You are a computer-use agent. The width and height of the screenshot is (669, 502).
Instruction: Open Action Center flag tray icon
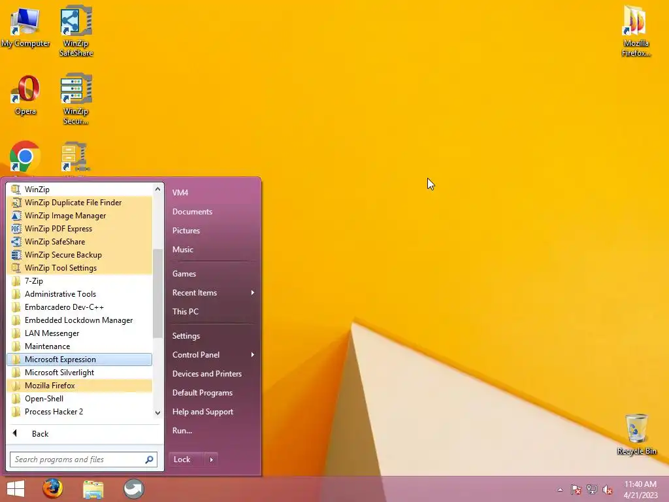[x=576, y=490]
